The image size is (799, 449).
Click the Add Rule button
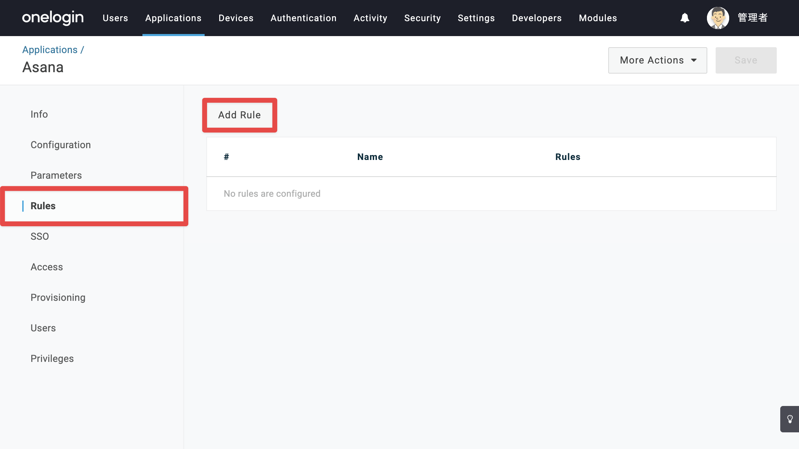click(x=240, y=115)
